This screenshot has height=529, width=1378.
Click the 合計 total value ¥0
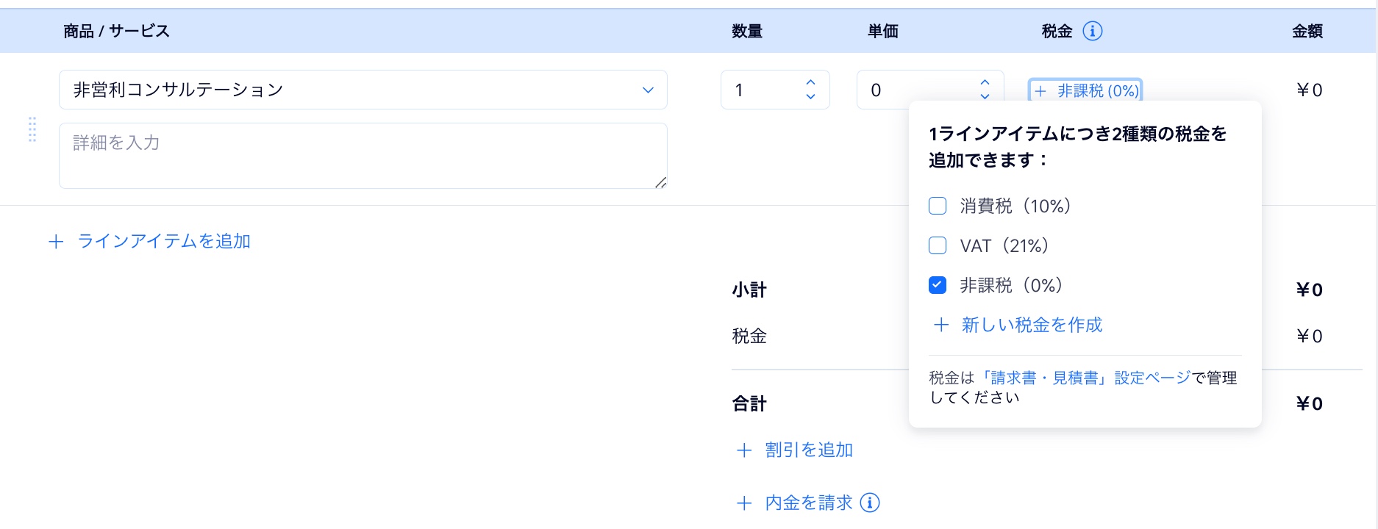tap(1310, 403)
